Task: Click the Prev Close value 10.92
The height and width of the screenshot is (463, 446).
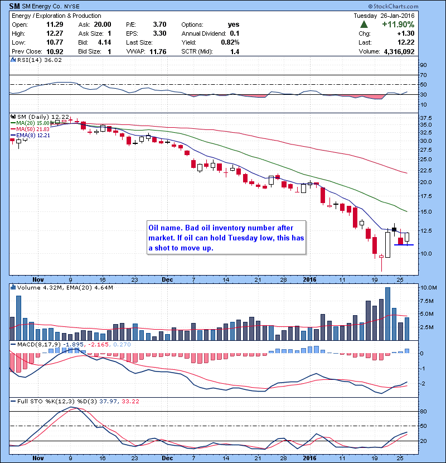Action: pos(55,52)
